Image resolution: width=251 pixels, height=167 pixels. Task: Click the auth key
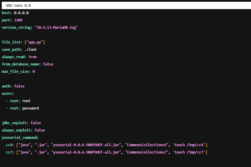tap(6, 86)
